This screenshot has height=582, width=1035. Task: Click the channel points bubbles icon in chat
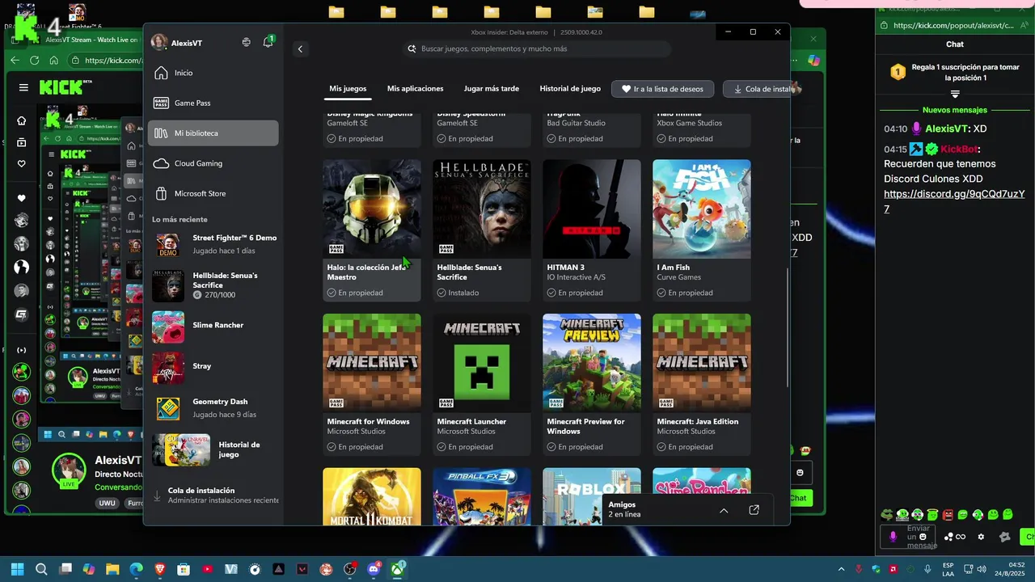click(x=948, y=537)
